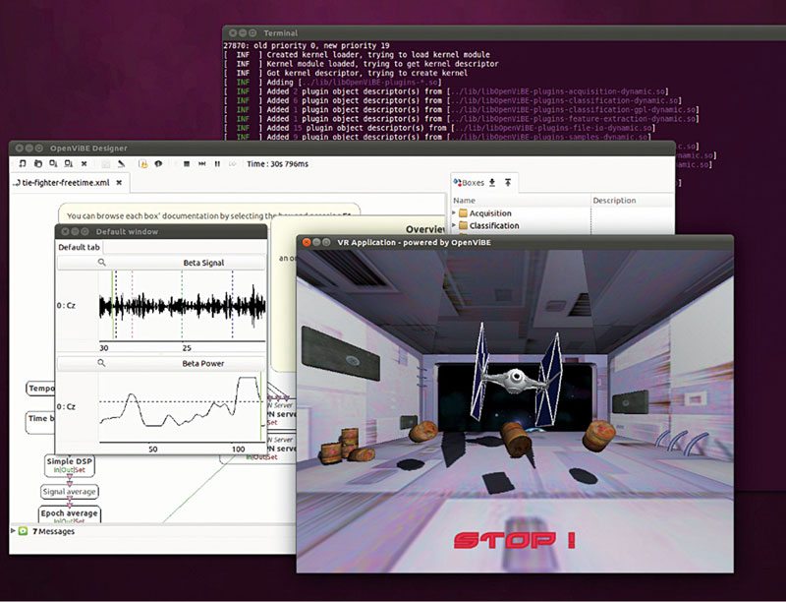Click the pencil icon in the Designer toolbar
786x602 pixels.
[x=122, y=163]
